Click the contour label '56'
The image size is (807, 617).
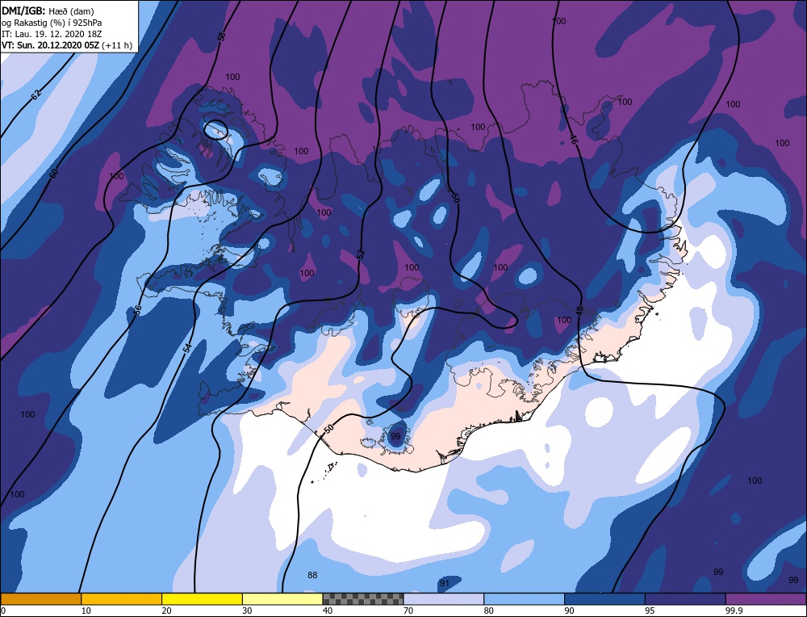click(x=137, y=309)
